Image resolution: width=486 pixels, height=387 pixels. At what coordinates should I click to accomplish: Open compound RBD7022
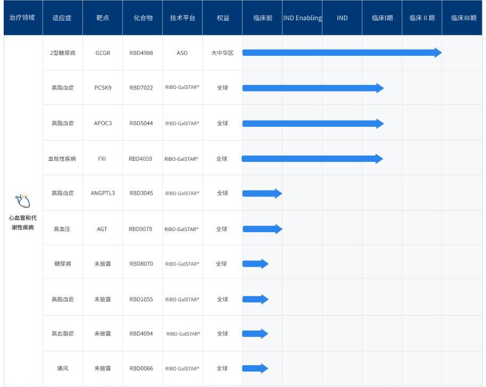[142, 88]
